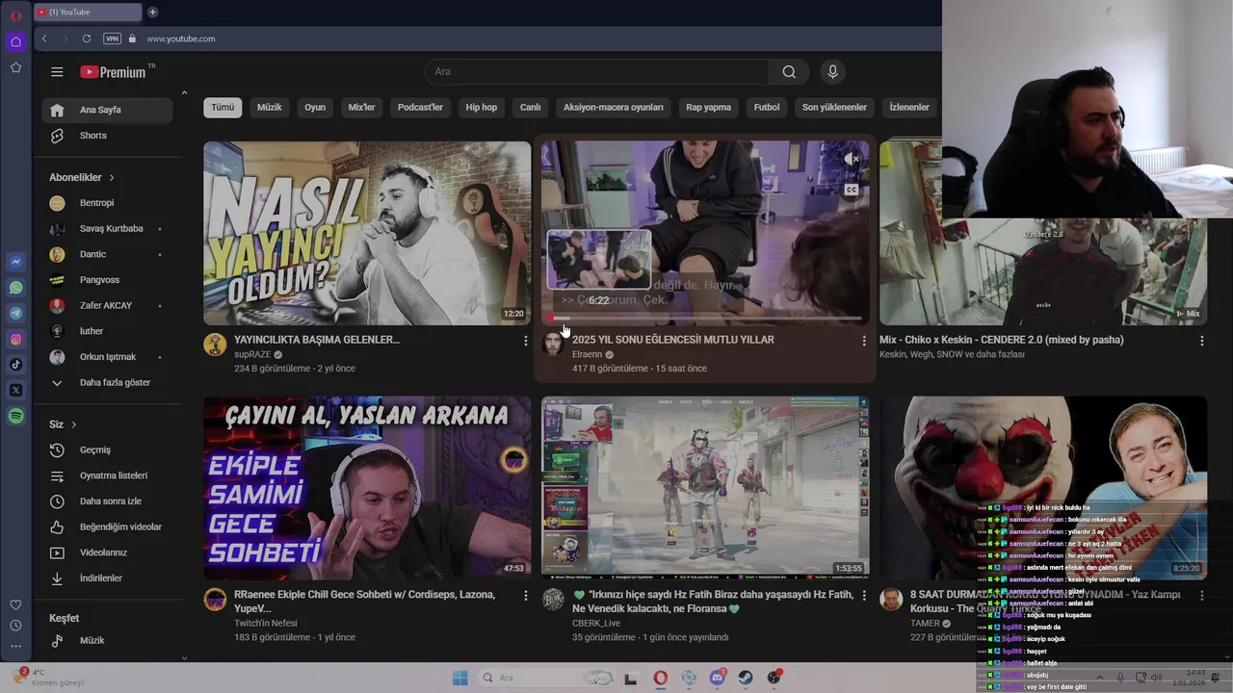Screen dimensions: 1233x693
Task: Click TAMER channel avatar
Action: (891, 600)
